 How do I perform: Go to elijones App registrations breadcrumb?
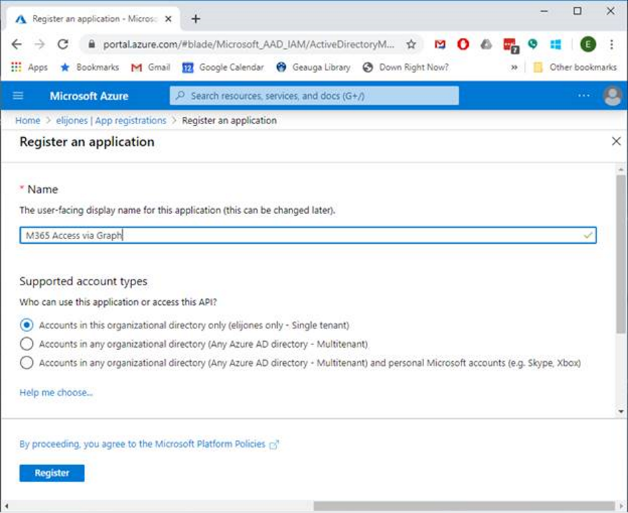coord(111,121)
